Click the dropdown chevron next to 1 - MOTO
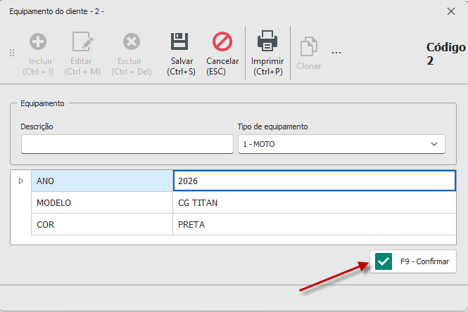The image size is (468, 312). pyautogui.click(x=434, y=144)
